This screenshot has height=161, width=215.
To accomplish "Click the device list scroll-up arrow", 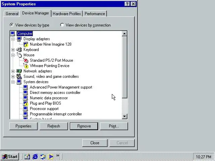I will 125,34.
